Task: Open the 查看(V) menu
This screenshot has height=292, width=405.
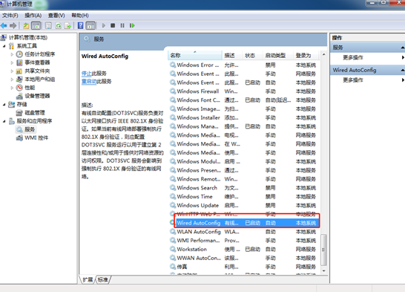Action: [56, 16]
